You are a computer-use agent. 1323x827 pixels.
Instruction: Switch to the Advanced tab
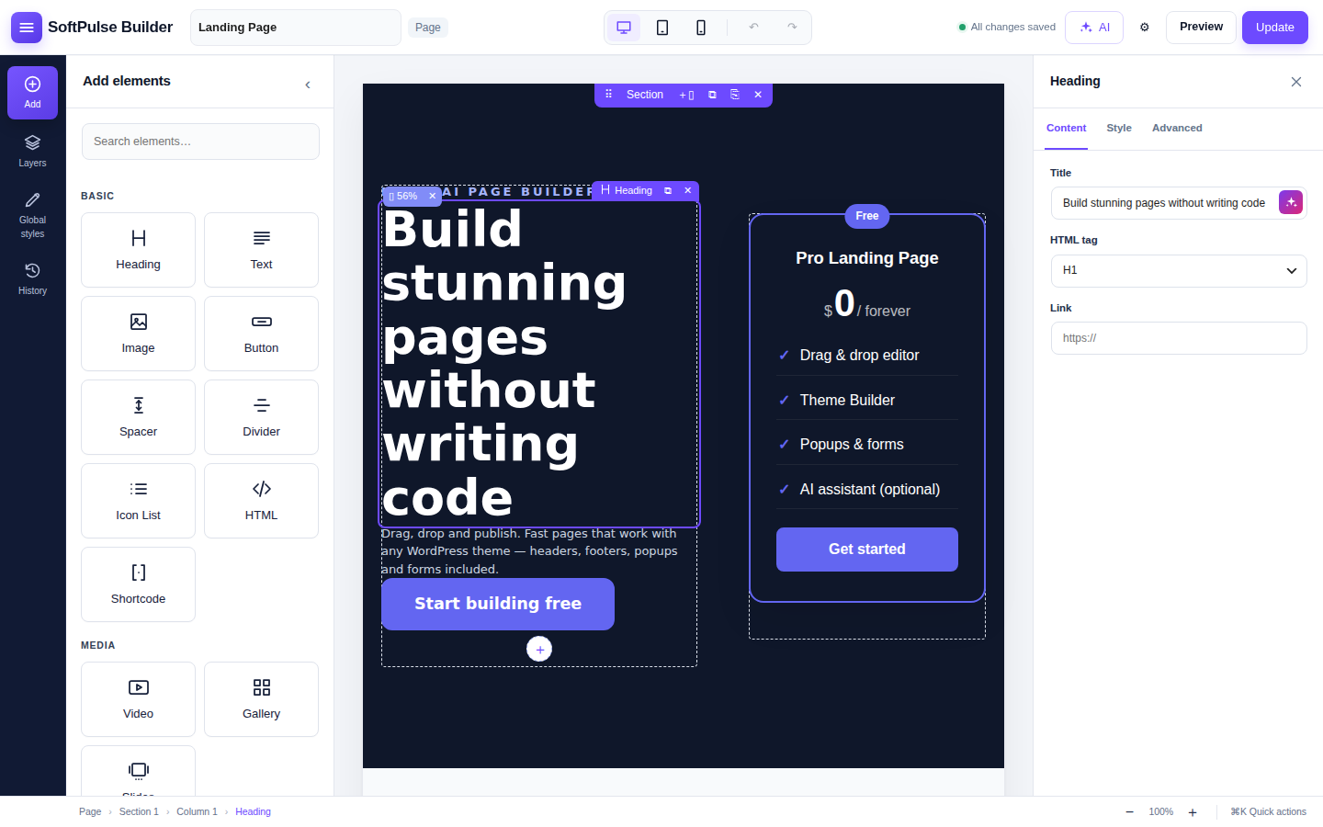(x=1177, y=128)
